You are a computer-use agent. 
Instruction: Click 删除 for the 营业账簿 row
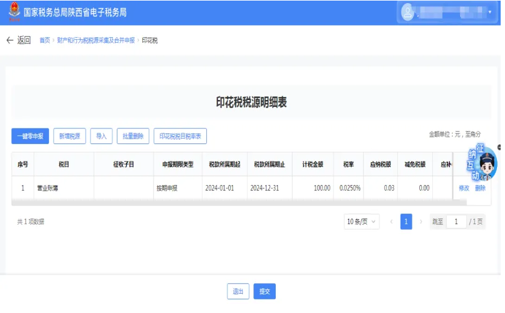tap(480, 188)
